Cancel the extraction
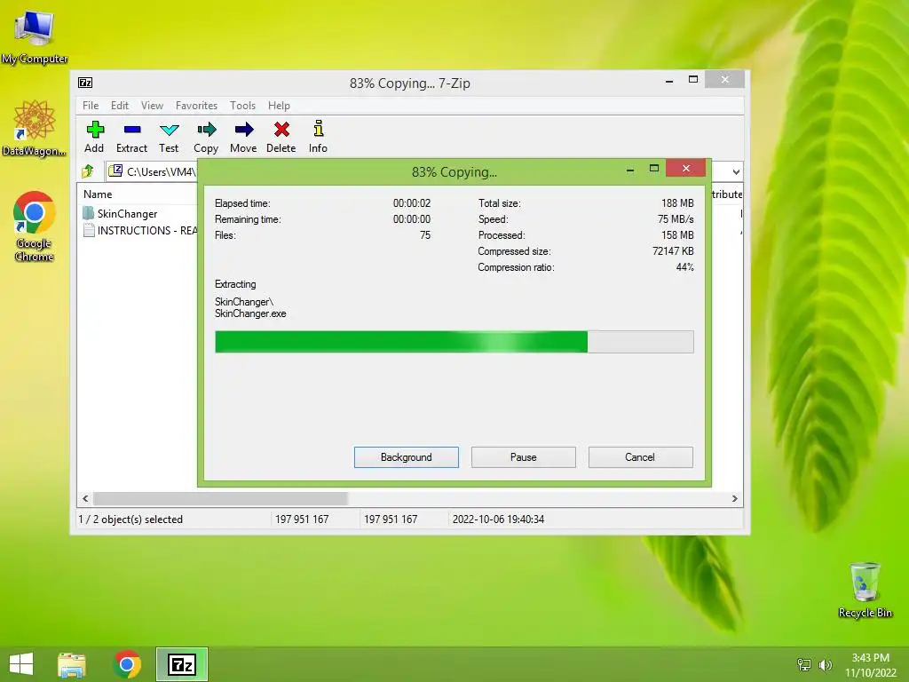The width and height of the screenshot is (909, 682). (641, 457)
